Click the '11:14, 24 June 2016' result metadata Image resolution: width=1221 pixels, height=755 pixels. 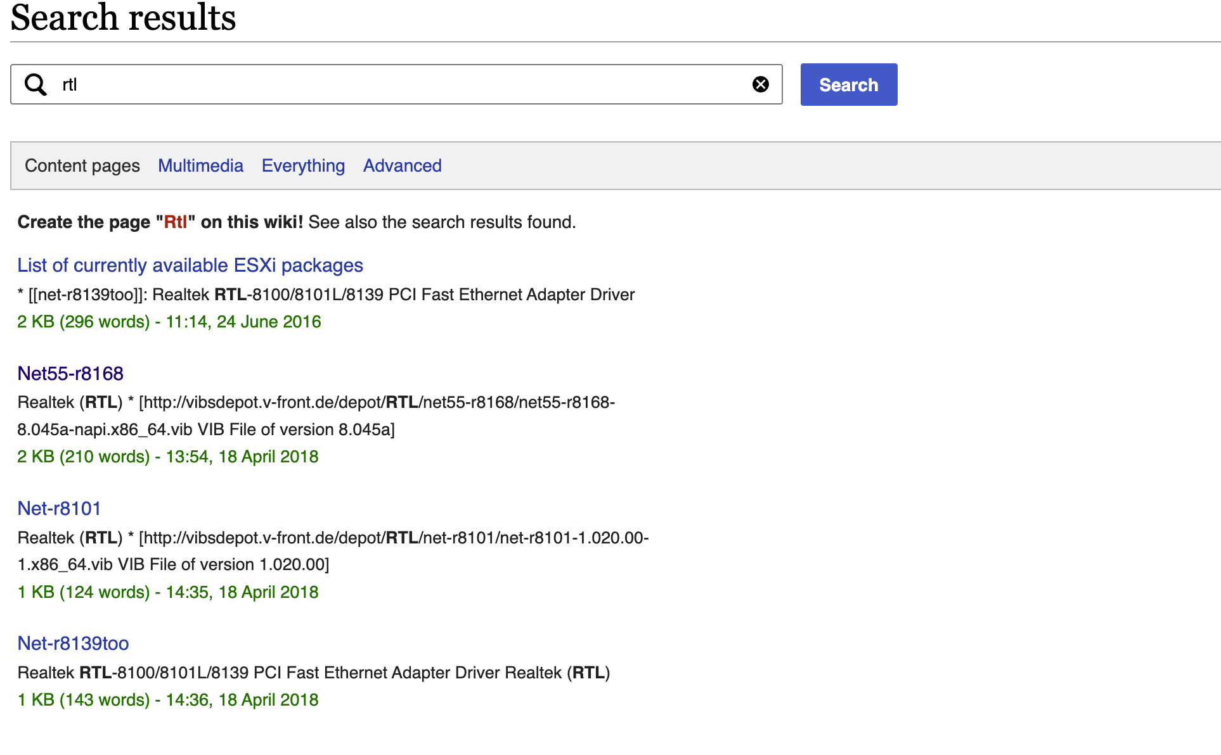point(243,322)
